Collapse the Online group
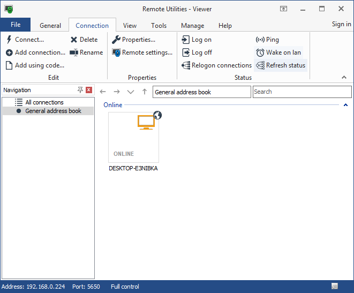354x293 pixels. (345, 105)
